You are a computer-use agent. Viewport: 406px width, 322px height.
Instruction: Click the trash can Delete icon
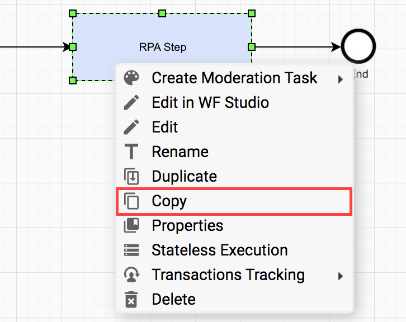(x=131, y=300)
